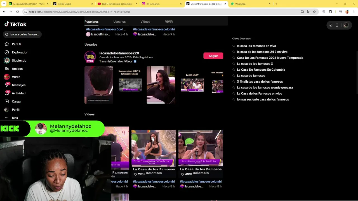
Task: Search suggestion 'La casa de famosos'
Action: [251, 76]
